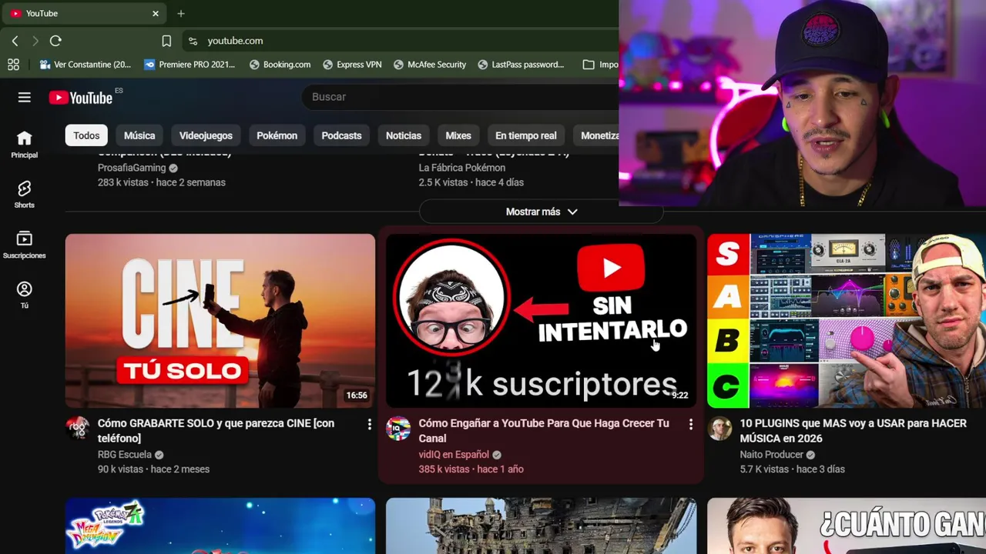This screenshot has height=554, width=986.
Task: Expand section with Mostrar más
Action: [542, 212]
